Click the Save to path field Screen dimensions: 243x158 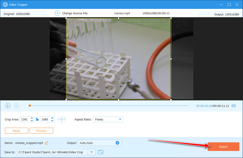(52, 152)
